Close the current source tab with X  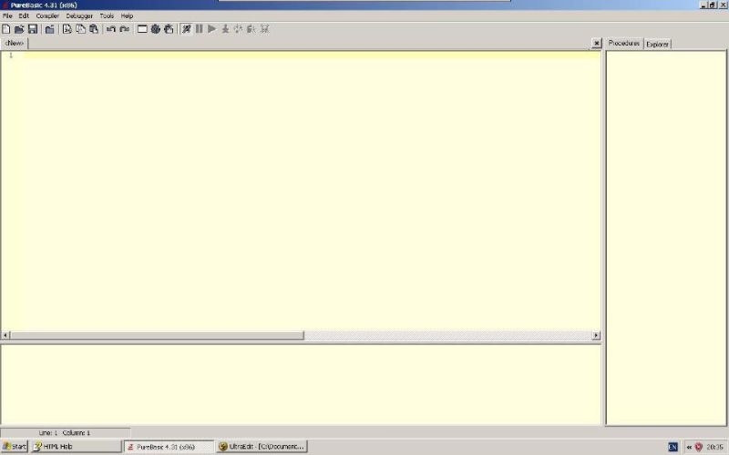(597, 43)
